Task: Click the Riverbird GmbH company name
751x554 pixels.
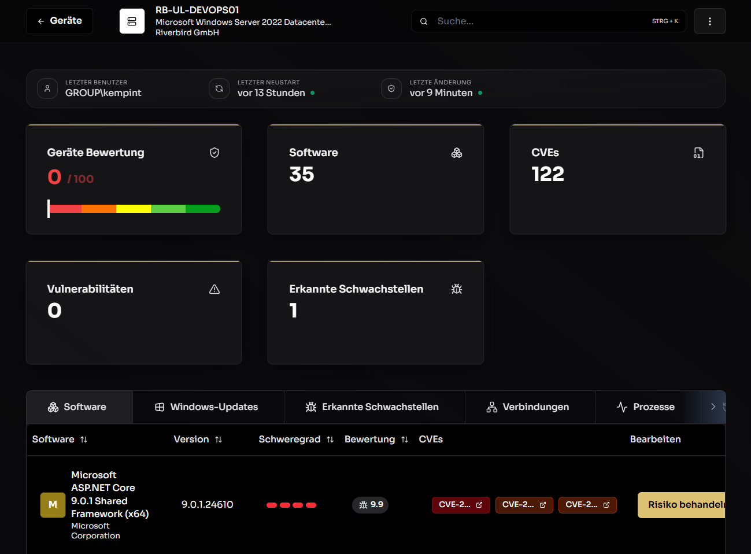Action: 187,33
